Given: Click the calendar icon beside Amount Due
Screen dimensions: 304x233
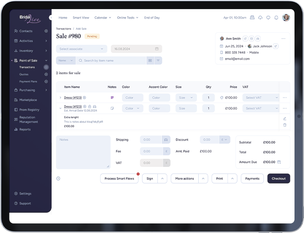Looking at the screenshot, I should pyautogui.click(x=279, y=162).
